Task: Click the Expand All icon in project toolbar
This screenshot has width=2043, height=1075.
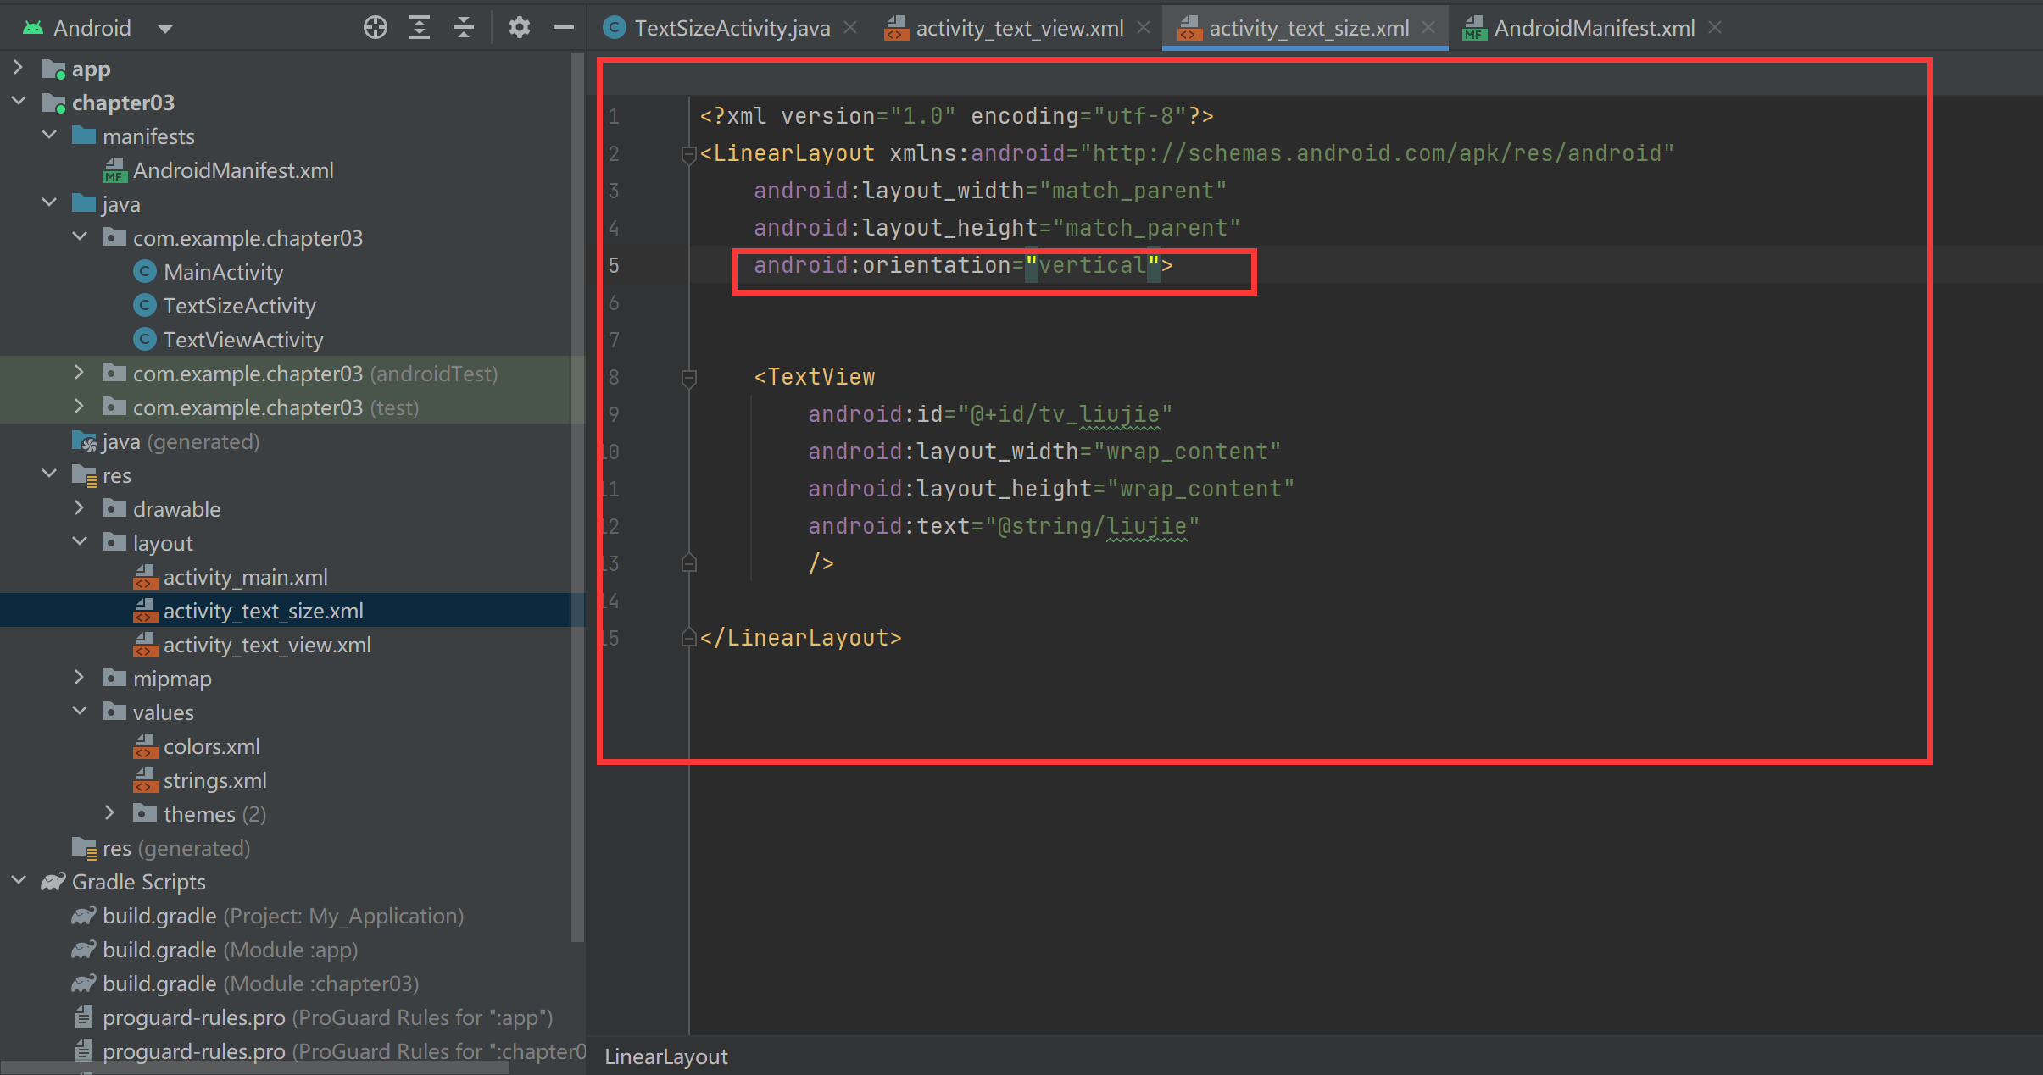Action: point(420,28)
